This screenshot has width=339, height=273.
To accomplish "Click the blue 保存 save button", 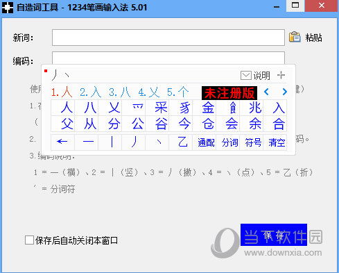I will pyautogui.click(x=274, y=235).
